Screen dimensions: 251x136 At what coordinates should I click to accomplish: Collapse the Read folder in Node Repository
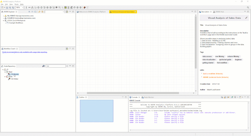click(5, 72)
